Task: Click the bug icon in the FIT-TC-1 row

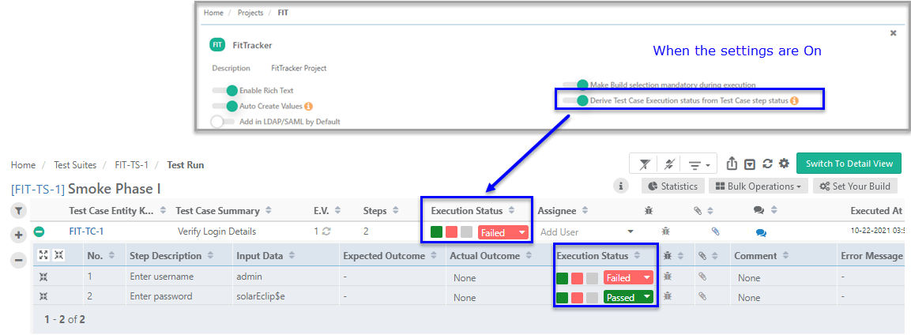Action: [665, 231]
